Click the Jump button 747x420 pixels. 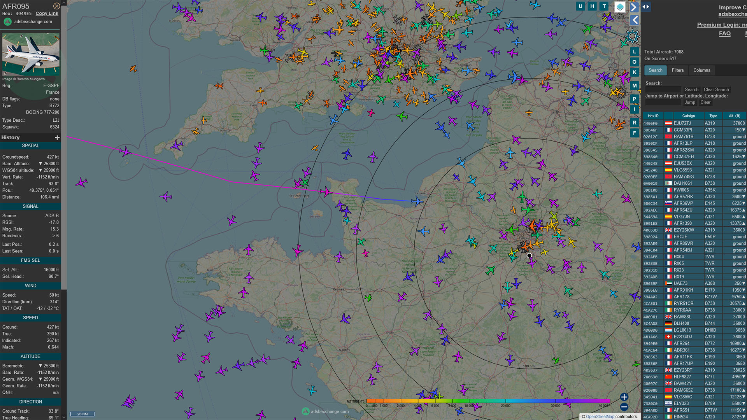click(690, 103)
